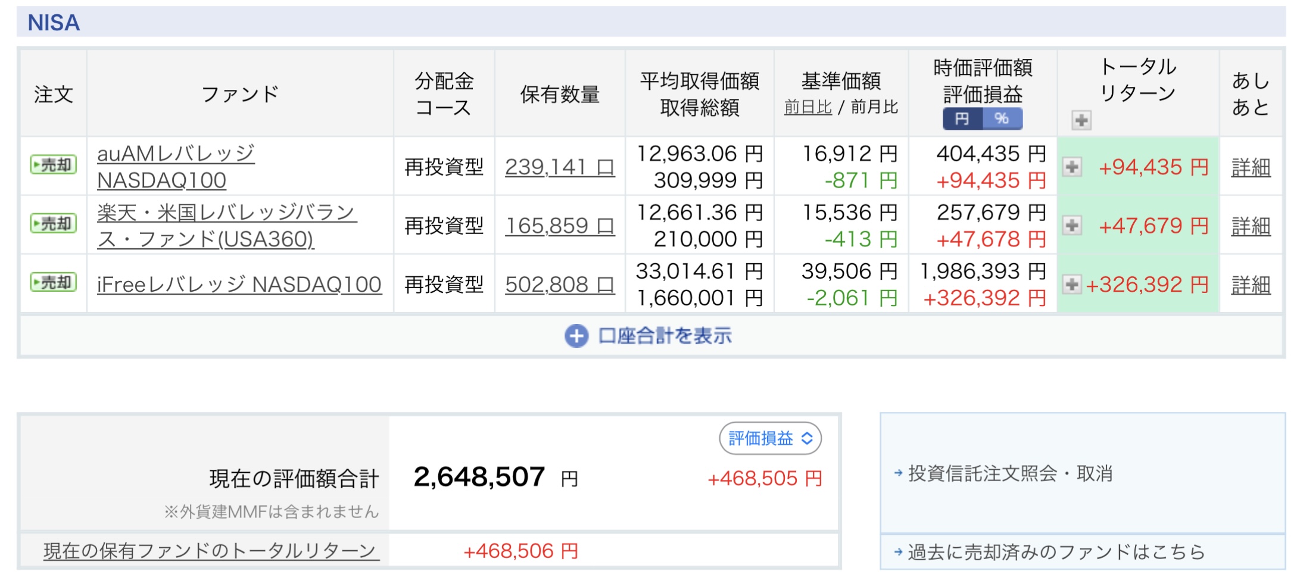Screen dimensions: 1297x577
Task: Click blue plus icon for 口座合計を表示
Action: pos(576,336)
